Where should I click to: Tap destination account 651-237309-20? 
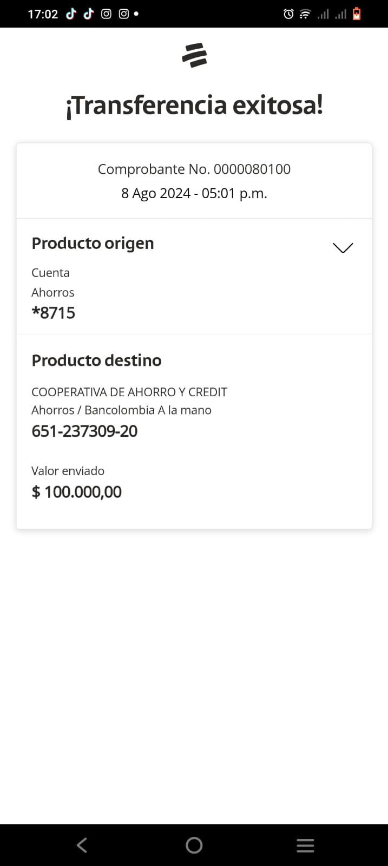84,431
